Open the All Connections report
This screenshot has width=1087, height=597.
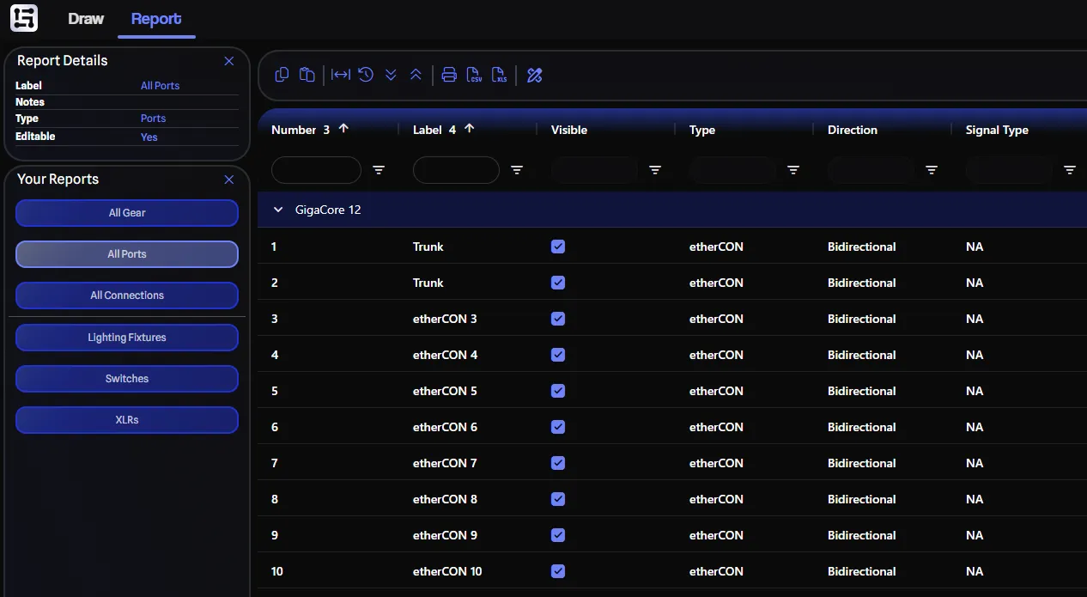[x=126, y=295]
